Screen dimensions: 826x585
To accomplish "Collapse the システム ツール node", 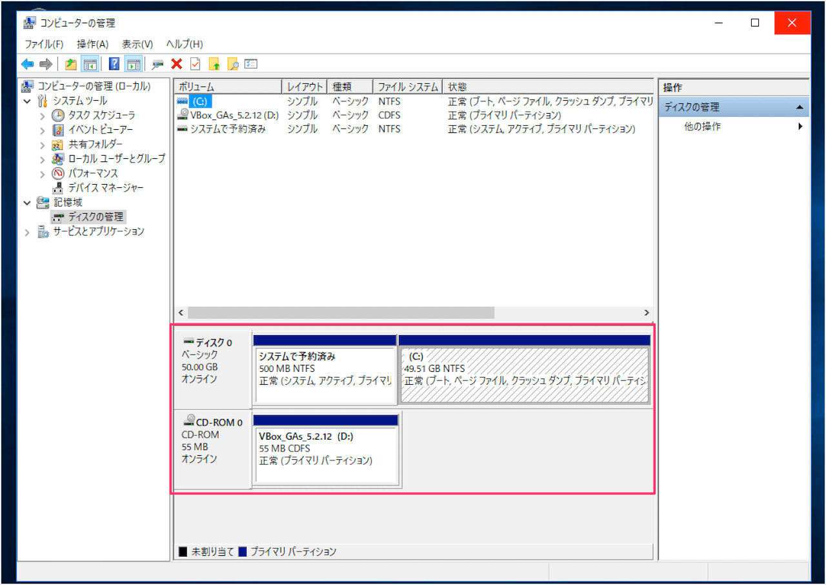I will tap(27, 101).
